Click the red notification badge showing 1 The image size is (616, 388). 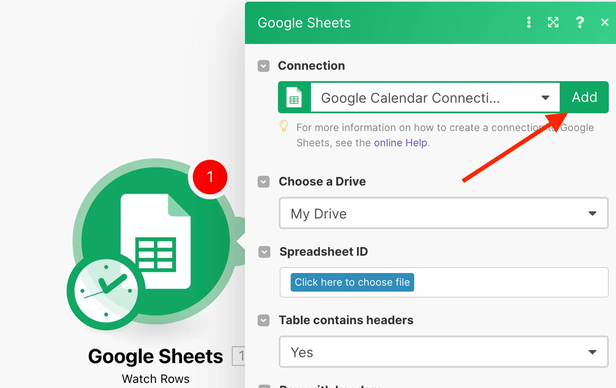point(210,177)
